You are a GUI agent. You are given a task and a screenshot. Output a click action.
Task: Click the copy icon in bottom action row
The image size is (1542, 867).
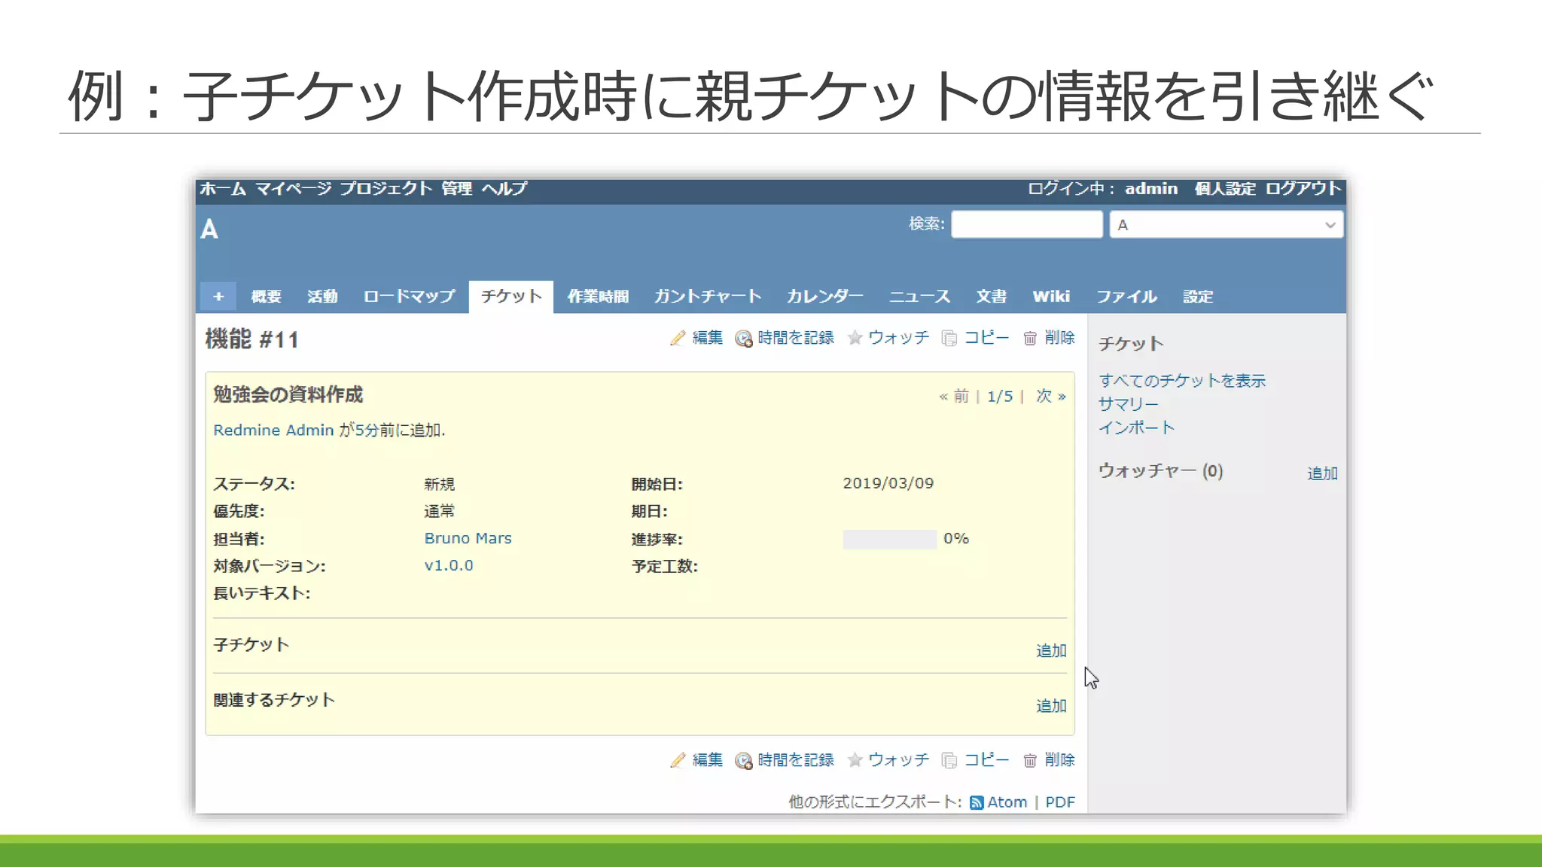(949, 761)
